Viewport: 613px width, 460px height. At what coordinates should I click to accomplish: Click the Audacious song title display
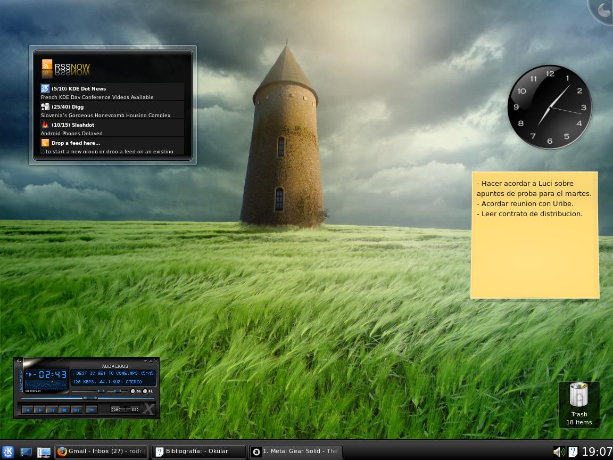pos(113,373)
